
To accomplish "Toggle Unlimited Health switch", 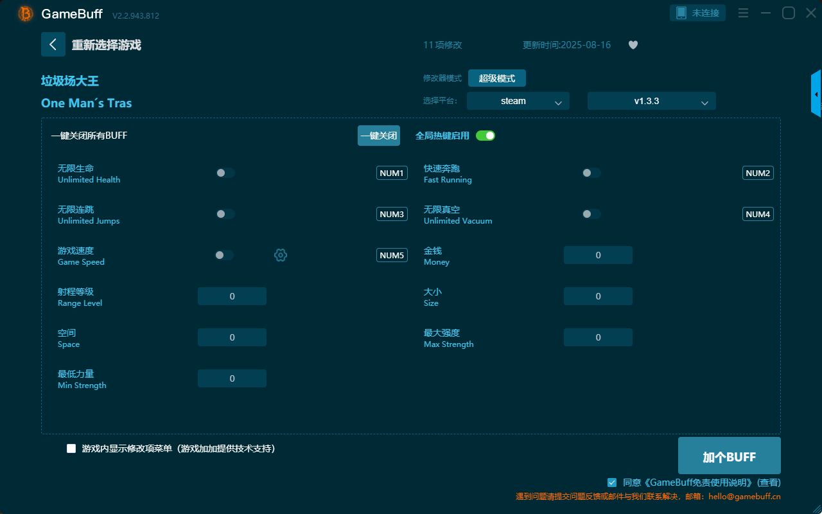I will coord(225,173).
